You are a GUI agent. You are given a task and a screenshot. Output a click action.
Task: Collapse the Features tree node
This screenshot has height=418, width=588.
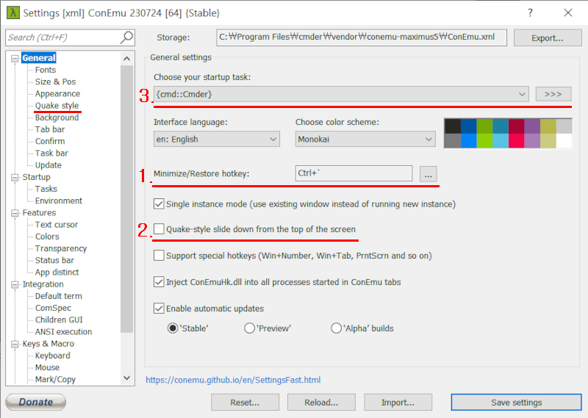pos(15,213)
